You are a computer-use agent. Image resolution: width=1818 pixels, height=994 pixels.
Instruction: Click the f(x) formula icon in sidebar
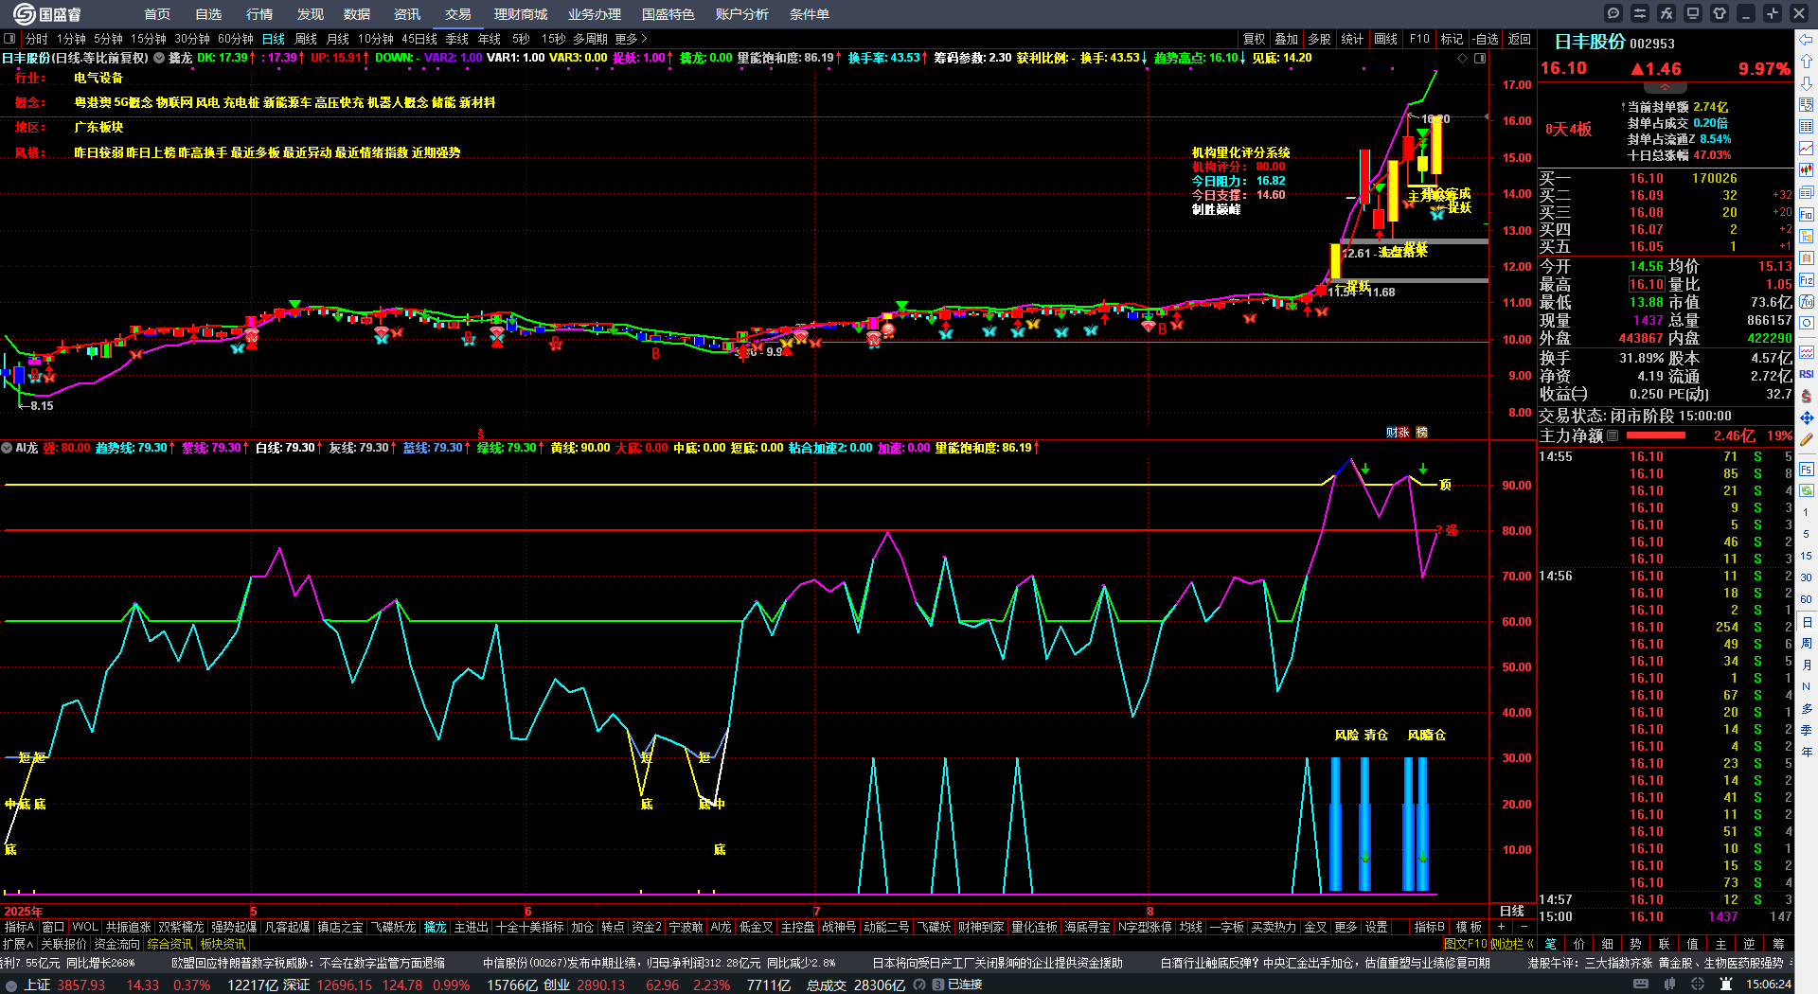tap(1807, 301)
